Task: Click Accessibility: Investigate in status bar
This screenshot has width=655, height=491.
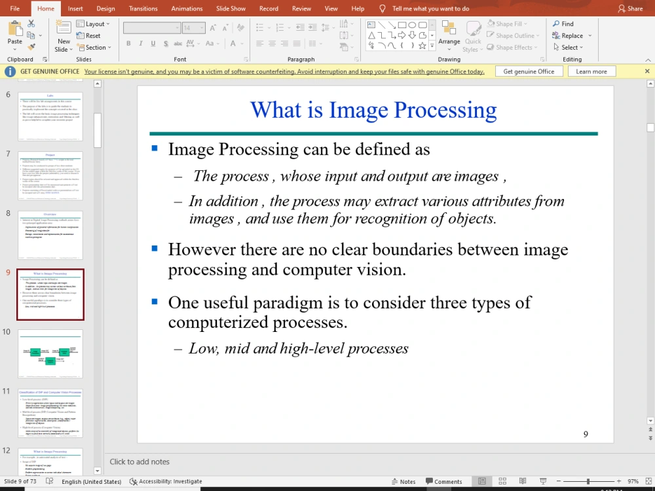Action: (166, 481)
